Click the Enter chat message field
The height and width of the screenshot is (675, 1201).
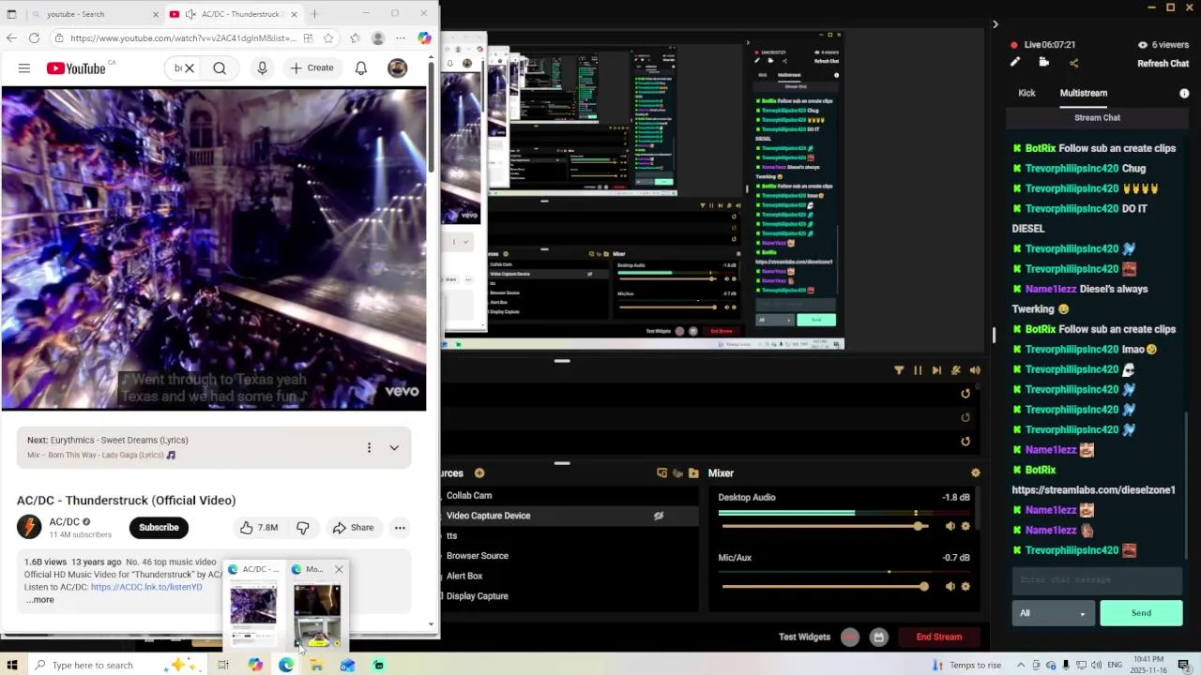[x=1097, y=580]
